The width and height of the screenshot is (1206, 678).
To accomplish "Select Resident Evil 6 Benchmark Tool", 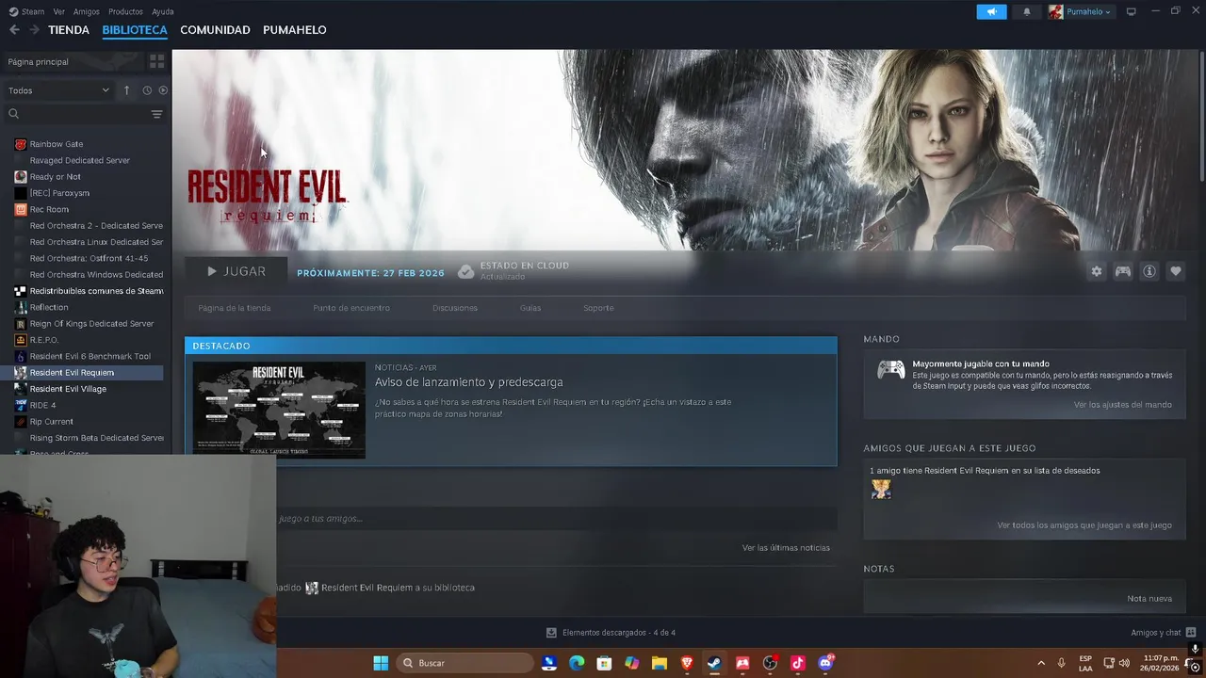I will (90, 356).
